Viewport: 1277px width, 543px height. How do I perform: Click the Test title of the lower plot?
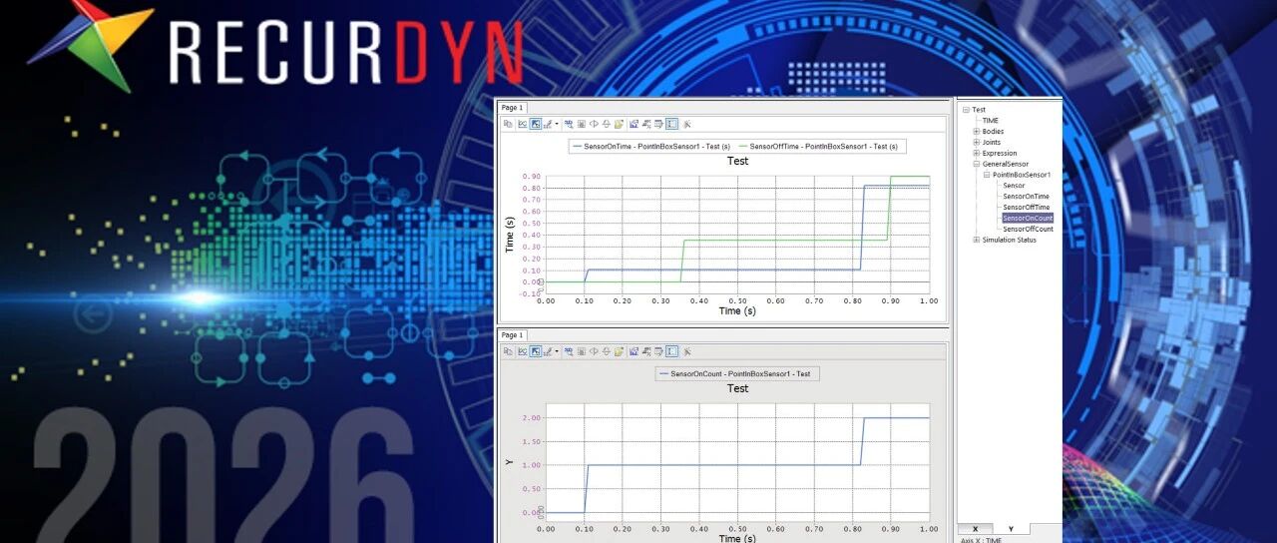click(737, 388)
